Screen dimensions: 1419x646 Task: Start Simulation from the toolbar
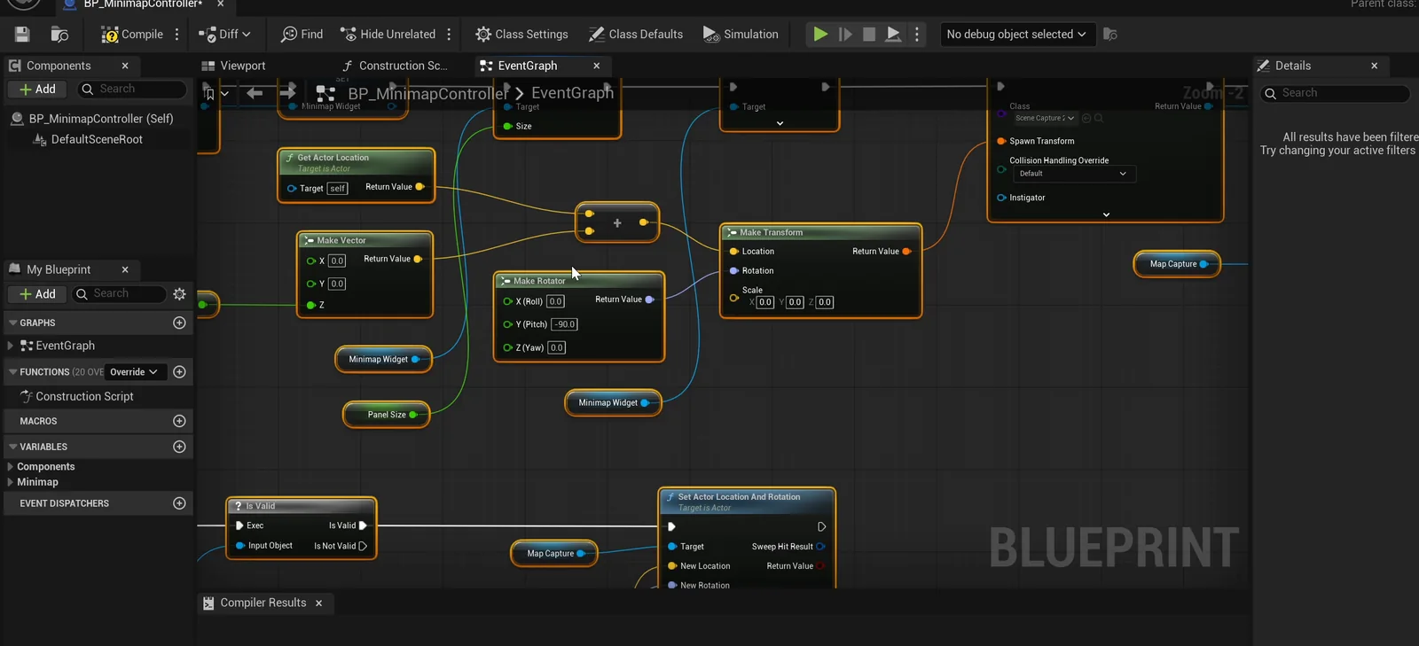[x=741, y=35]
